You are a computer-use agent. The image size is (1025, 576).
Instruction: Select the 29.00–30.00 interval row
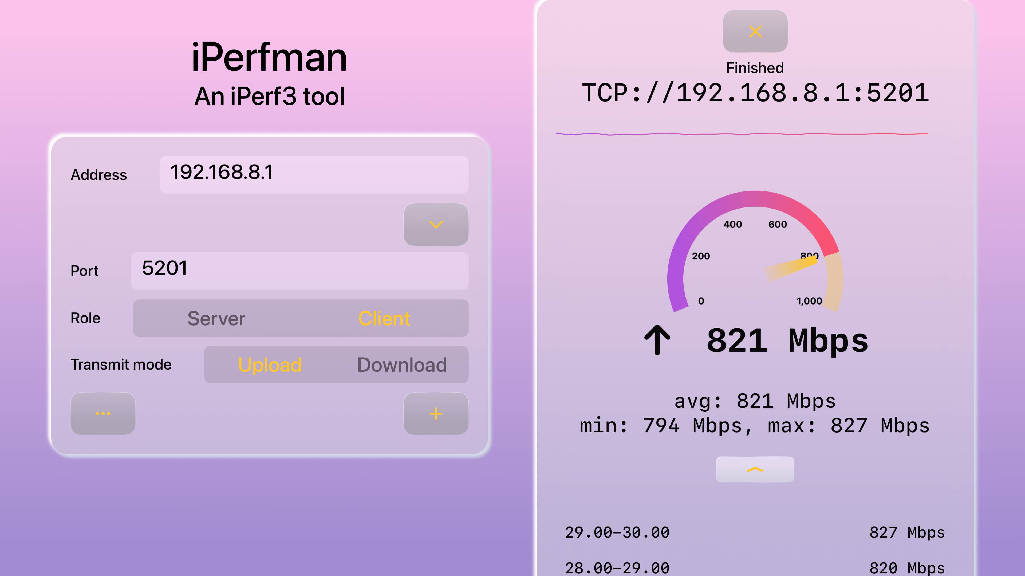click(x=755, y=532)
